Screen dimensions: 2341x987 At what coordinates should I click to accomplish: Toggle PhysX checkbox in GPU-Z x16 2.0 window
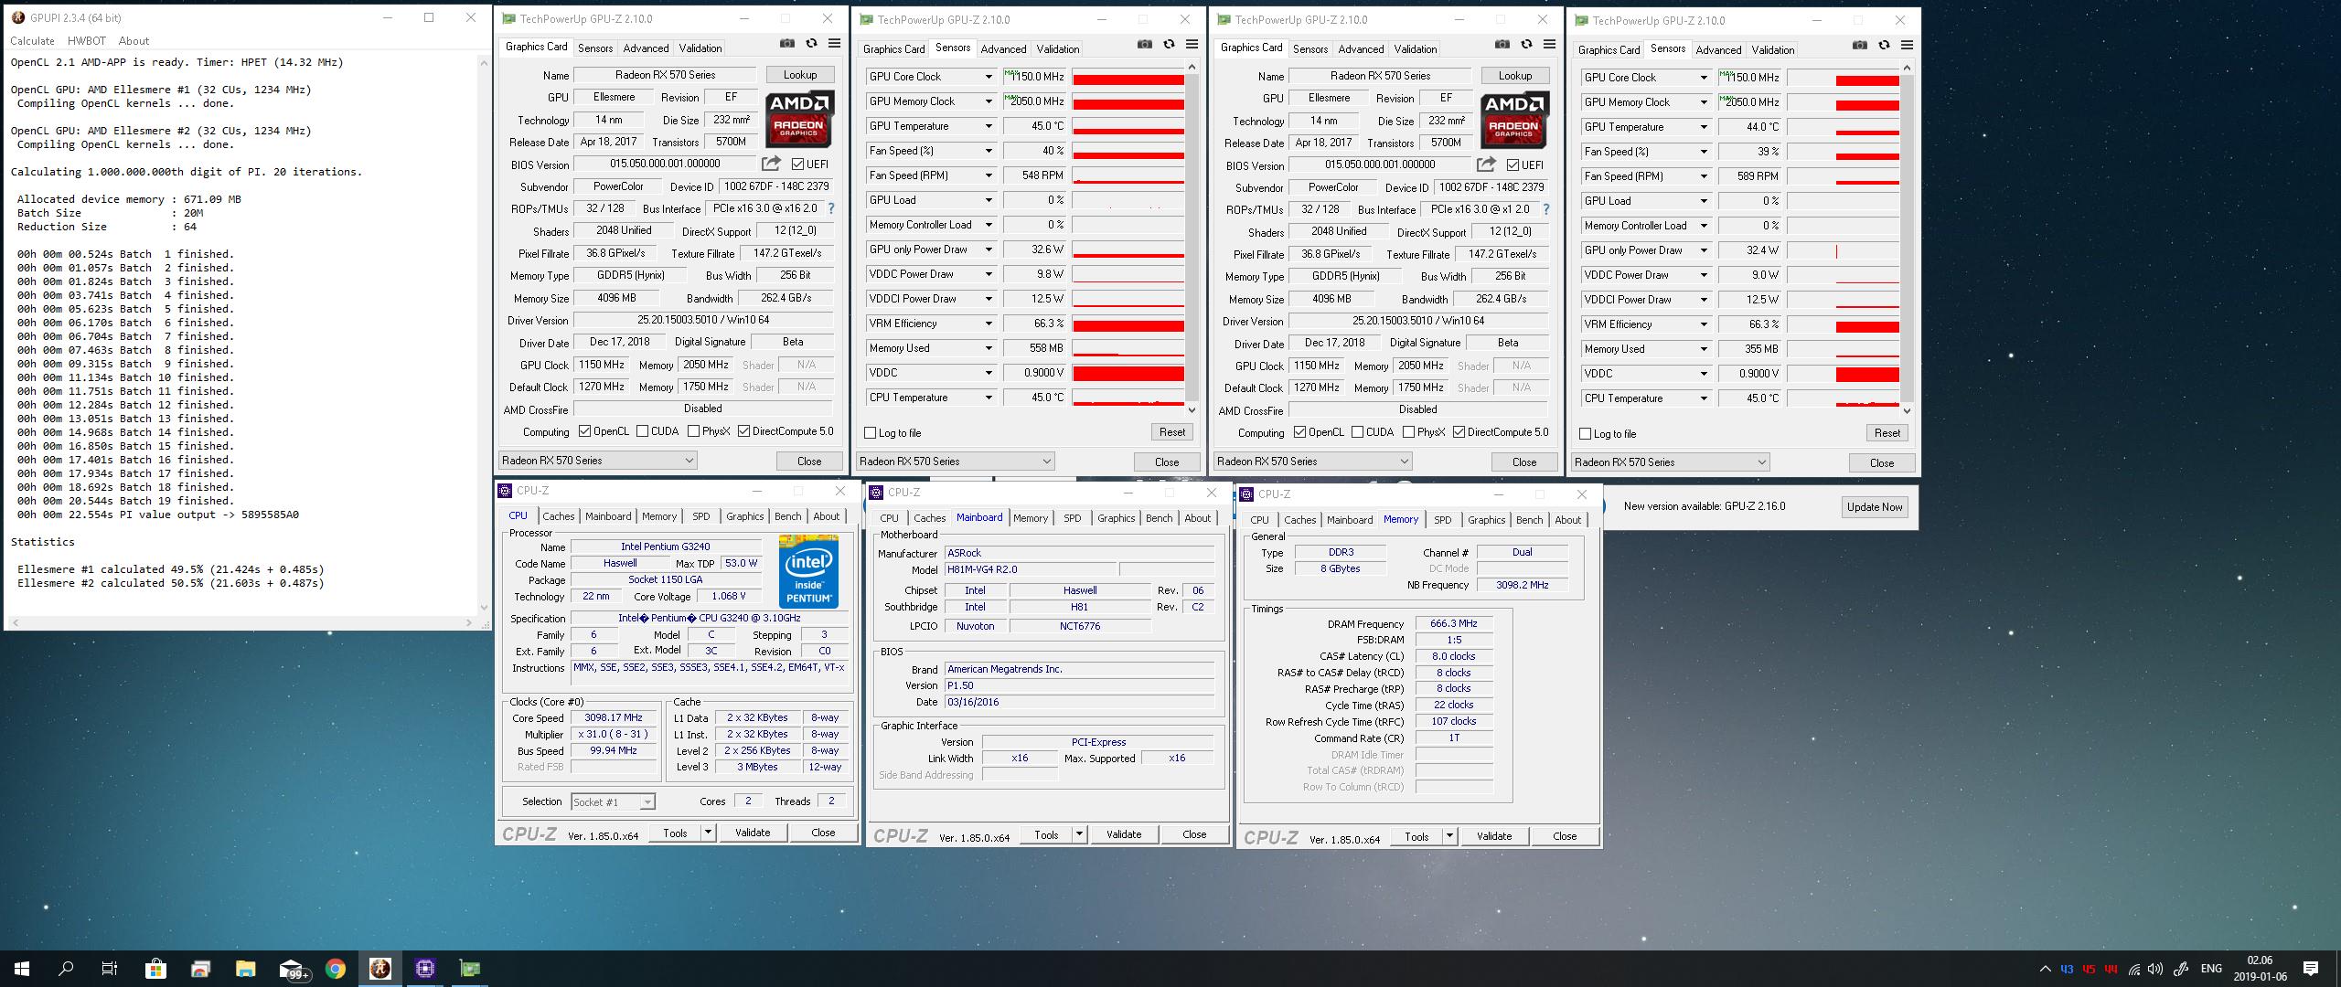[x=693, y=431]
